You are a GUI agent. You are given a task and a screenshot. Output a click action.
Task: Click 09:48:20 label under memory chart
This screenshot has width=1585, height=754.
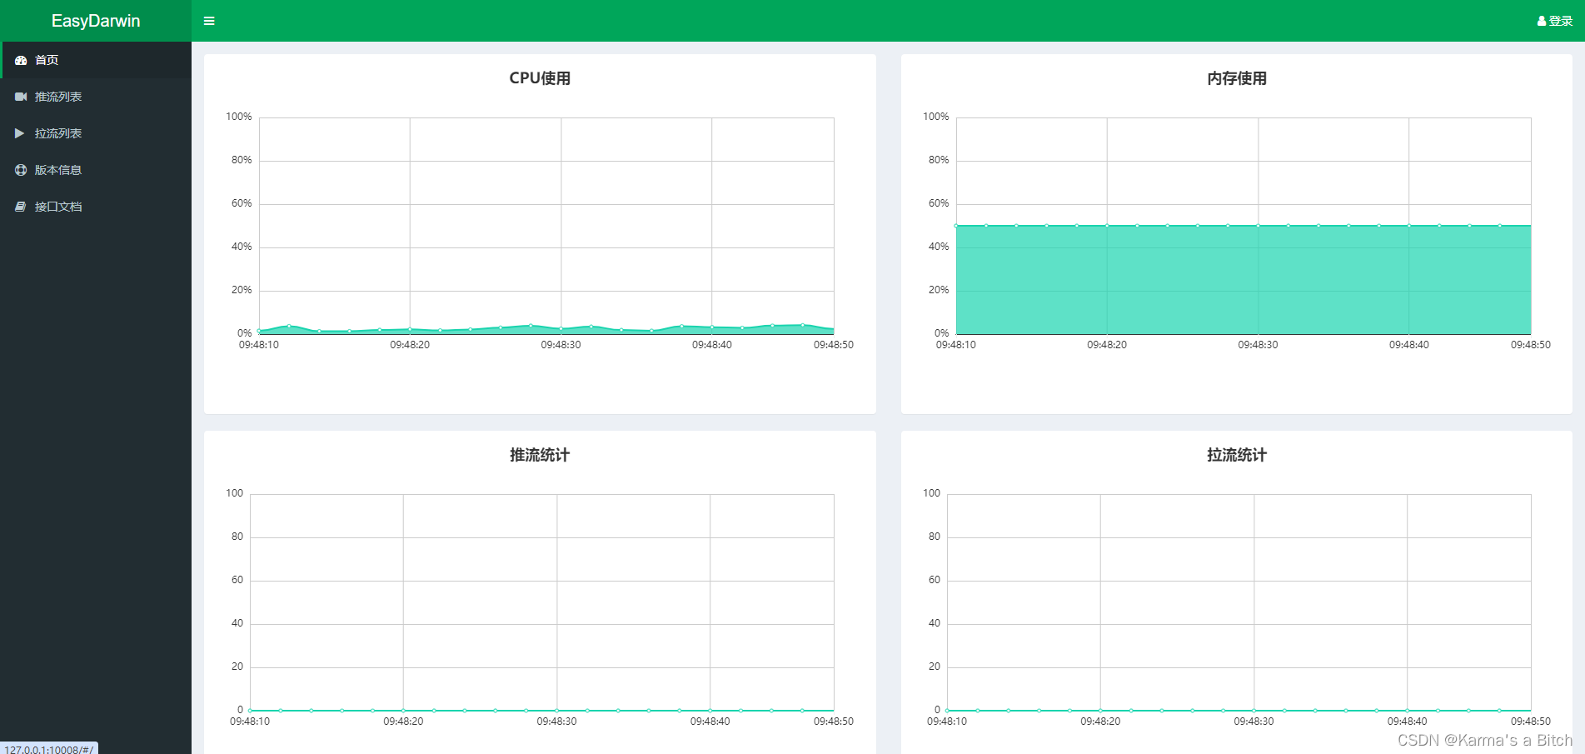click(1107, 345)
